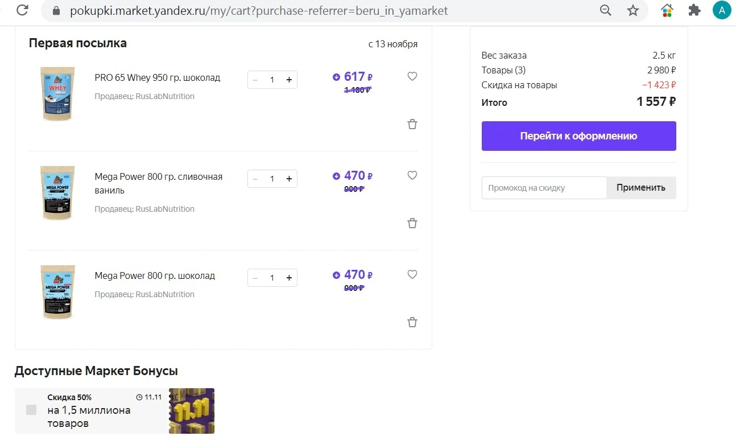Delete PRO 65 Whey with trash icon
Image resolution: width=736 pixels, height=436 pixels.
pyautogui.click(x=412, y=124)
